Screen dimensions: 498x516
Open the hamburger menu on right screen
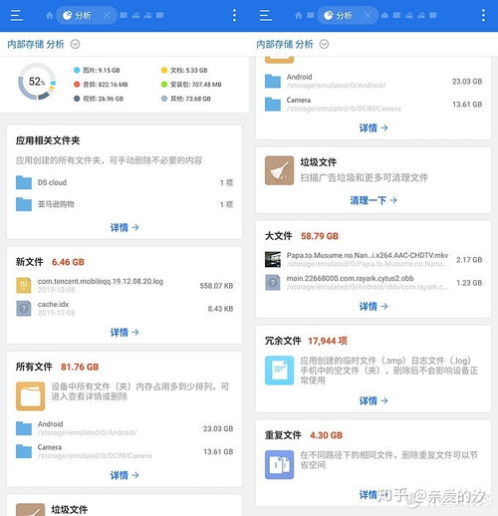tap(266, 15)
